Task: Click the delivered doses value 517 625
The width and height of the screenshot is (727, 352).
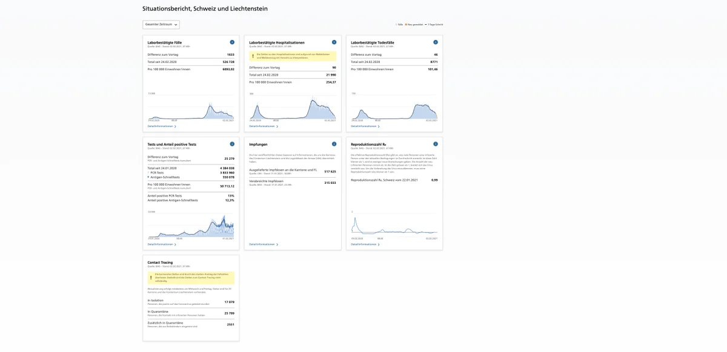Action: coord(330,171)
